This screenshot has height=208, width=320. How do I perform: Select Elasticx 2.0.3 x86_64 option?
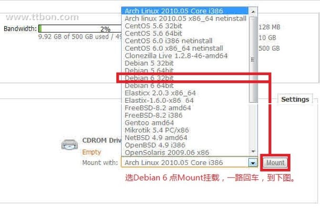pos(186,93)
